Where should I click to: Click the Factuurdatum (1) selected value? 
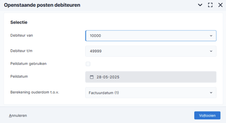tap(104, 93)
